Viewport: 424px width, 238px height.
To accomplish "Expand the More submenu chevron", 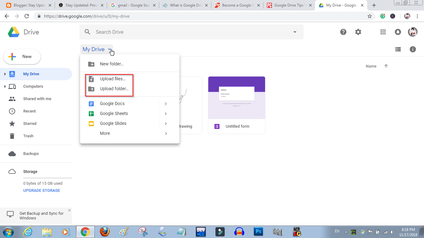I will (166, 133).
